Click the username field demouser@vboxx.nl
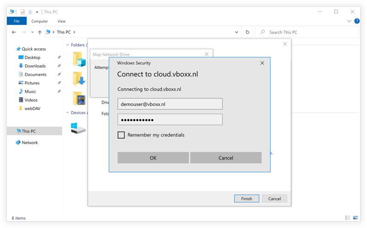 point(170,104)
